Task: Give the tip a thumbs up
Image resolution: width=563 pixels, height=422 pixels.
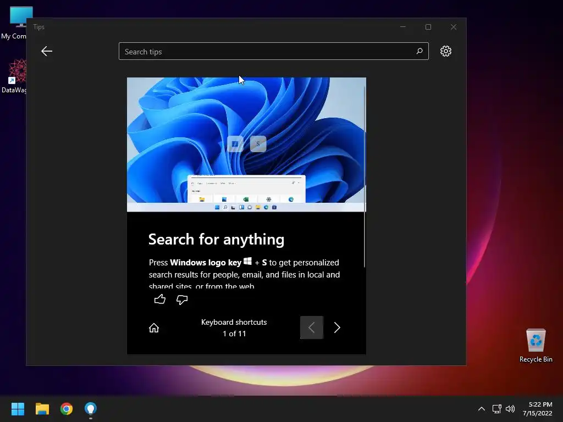Action: 160,299
